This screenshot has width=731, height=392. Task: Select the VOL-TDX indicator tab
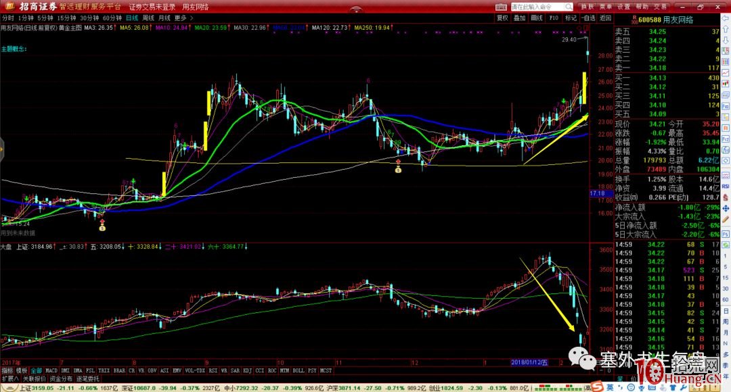point(194,371)
